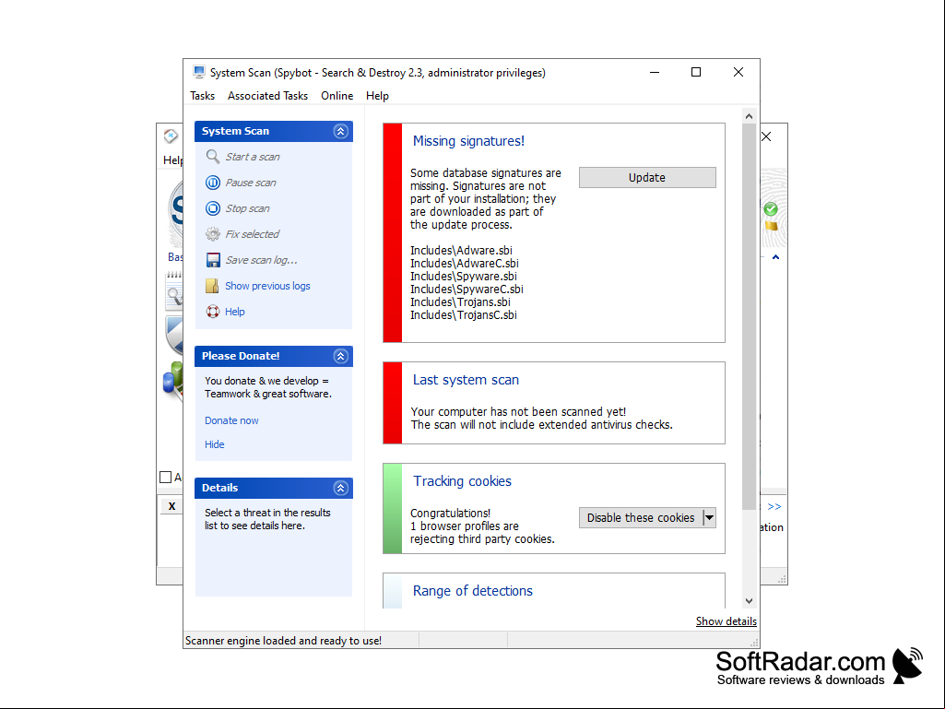Click the Show details link
The width and height of the screenshot is (945, 709).
tap(726, 621)
